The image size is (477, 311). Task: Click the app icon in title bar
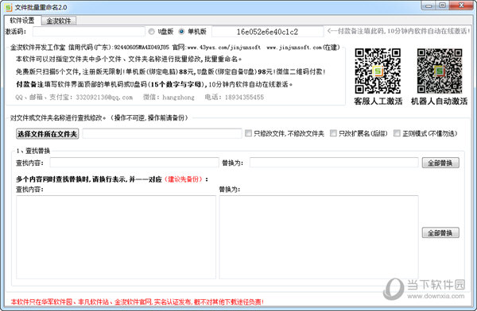click(8, 7)
